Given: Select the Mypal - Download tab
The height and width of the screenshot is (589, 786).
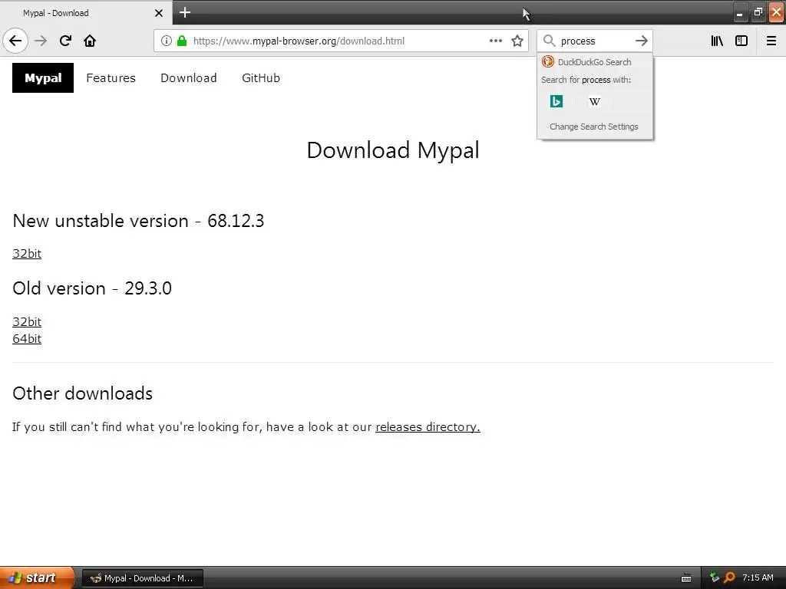Looking at the screenshot, I should pyautogui.click(x=86, y=13).
